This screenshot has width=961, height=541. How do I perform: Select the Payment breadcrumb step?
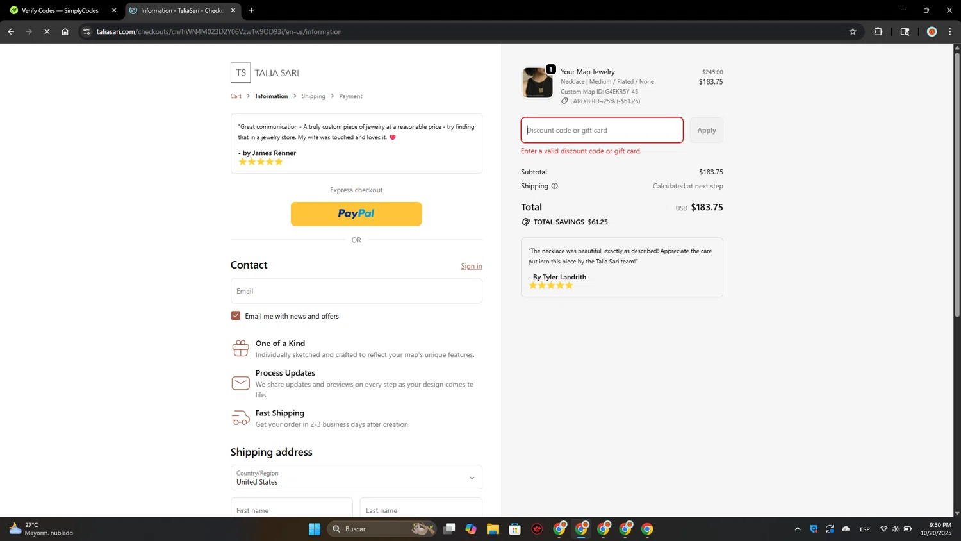(350, 96)
